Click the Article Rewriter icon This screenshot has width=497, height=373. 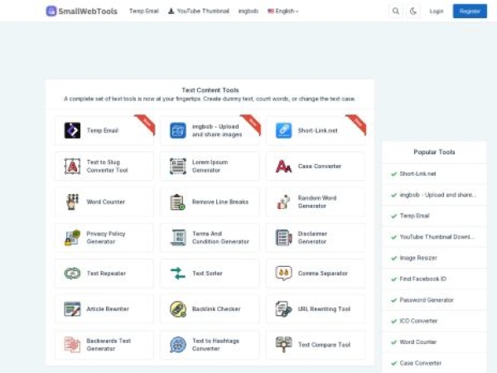tap(72, 309)
